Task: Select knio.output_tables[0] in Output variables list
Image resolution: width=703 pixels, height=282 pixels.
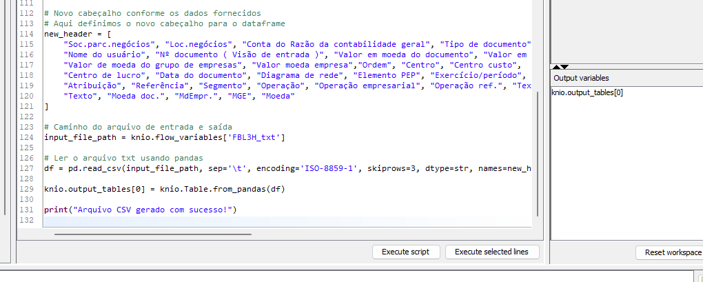Action: coord(587,92)
